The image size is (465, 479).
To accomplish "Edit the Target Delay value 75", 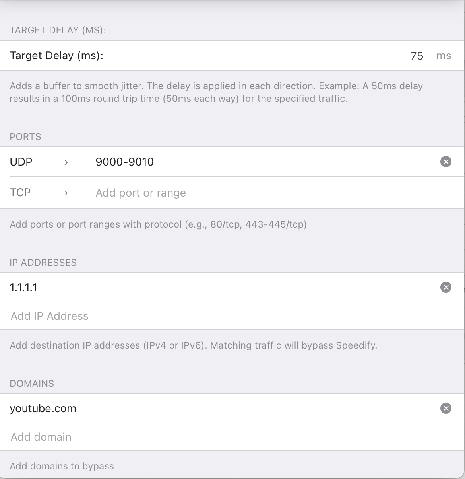I will 417,56.
